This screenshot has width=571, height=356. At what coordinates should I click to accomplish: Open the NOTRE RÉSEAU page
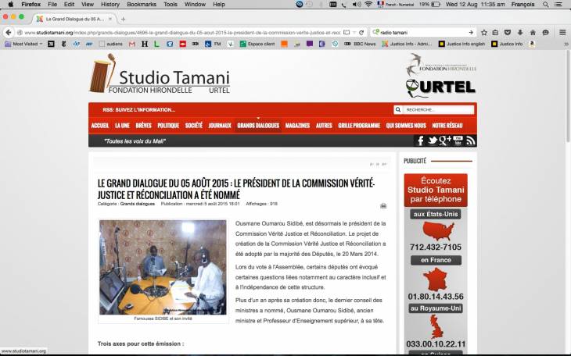click(x=447, y=126)
